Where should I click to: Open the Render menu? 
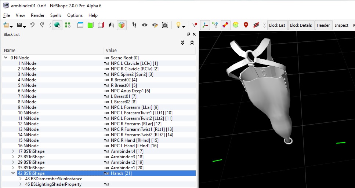[x=37, y=15]
